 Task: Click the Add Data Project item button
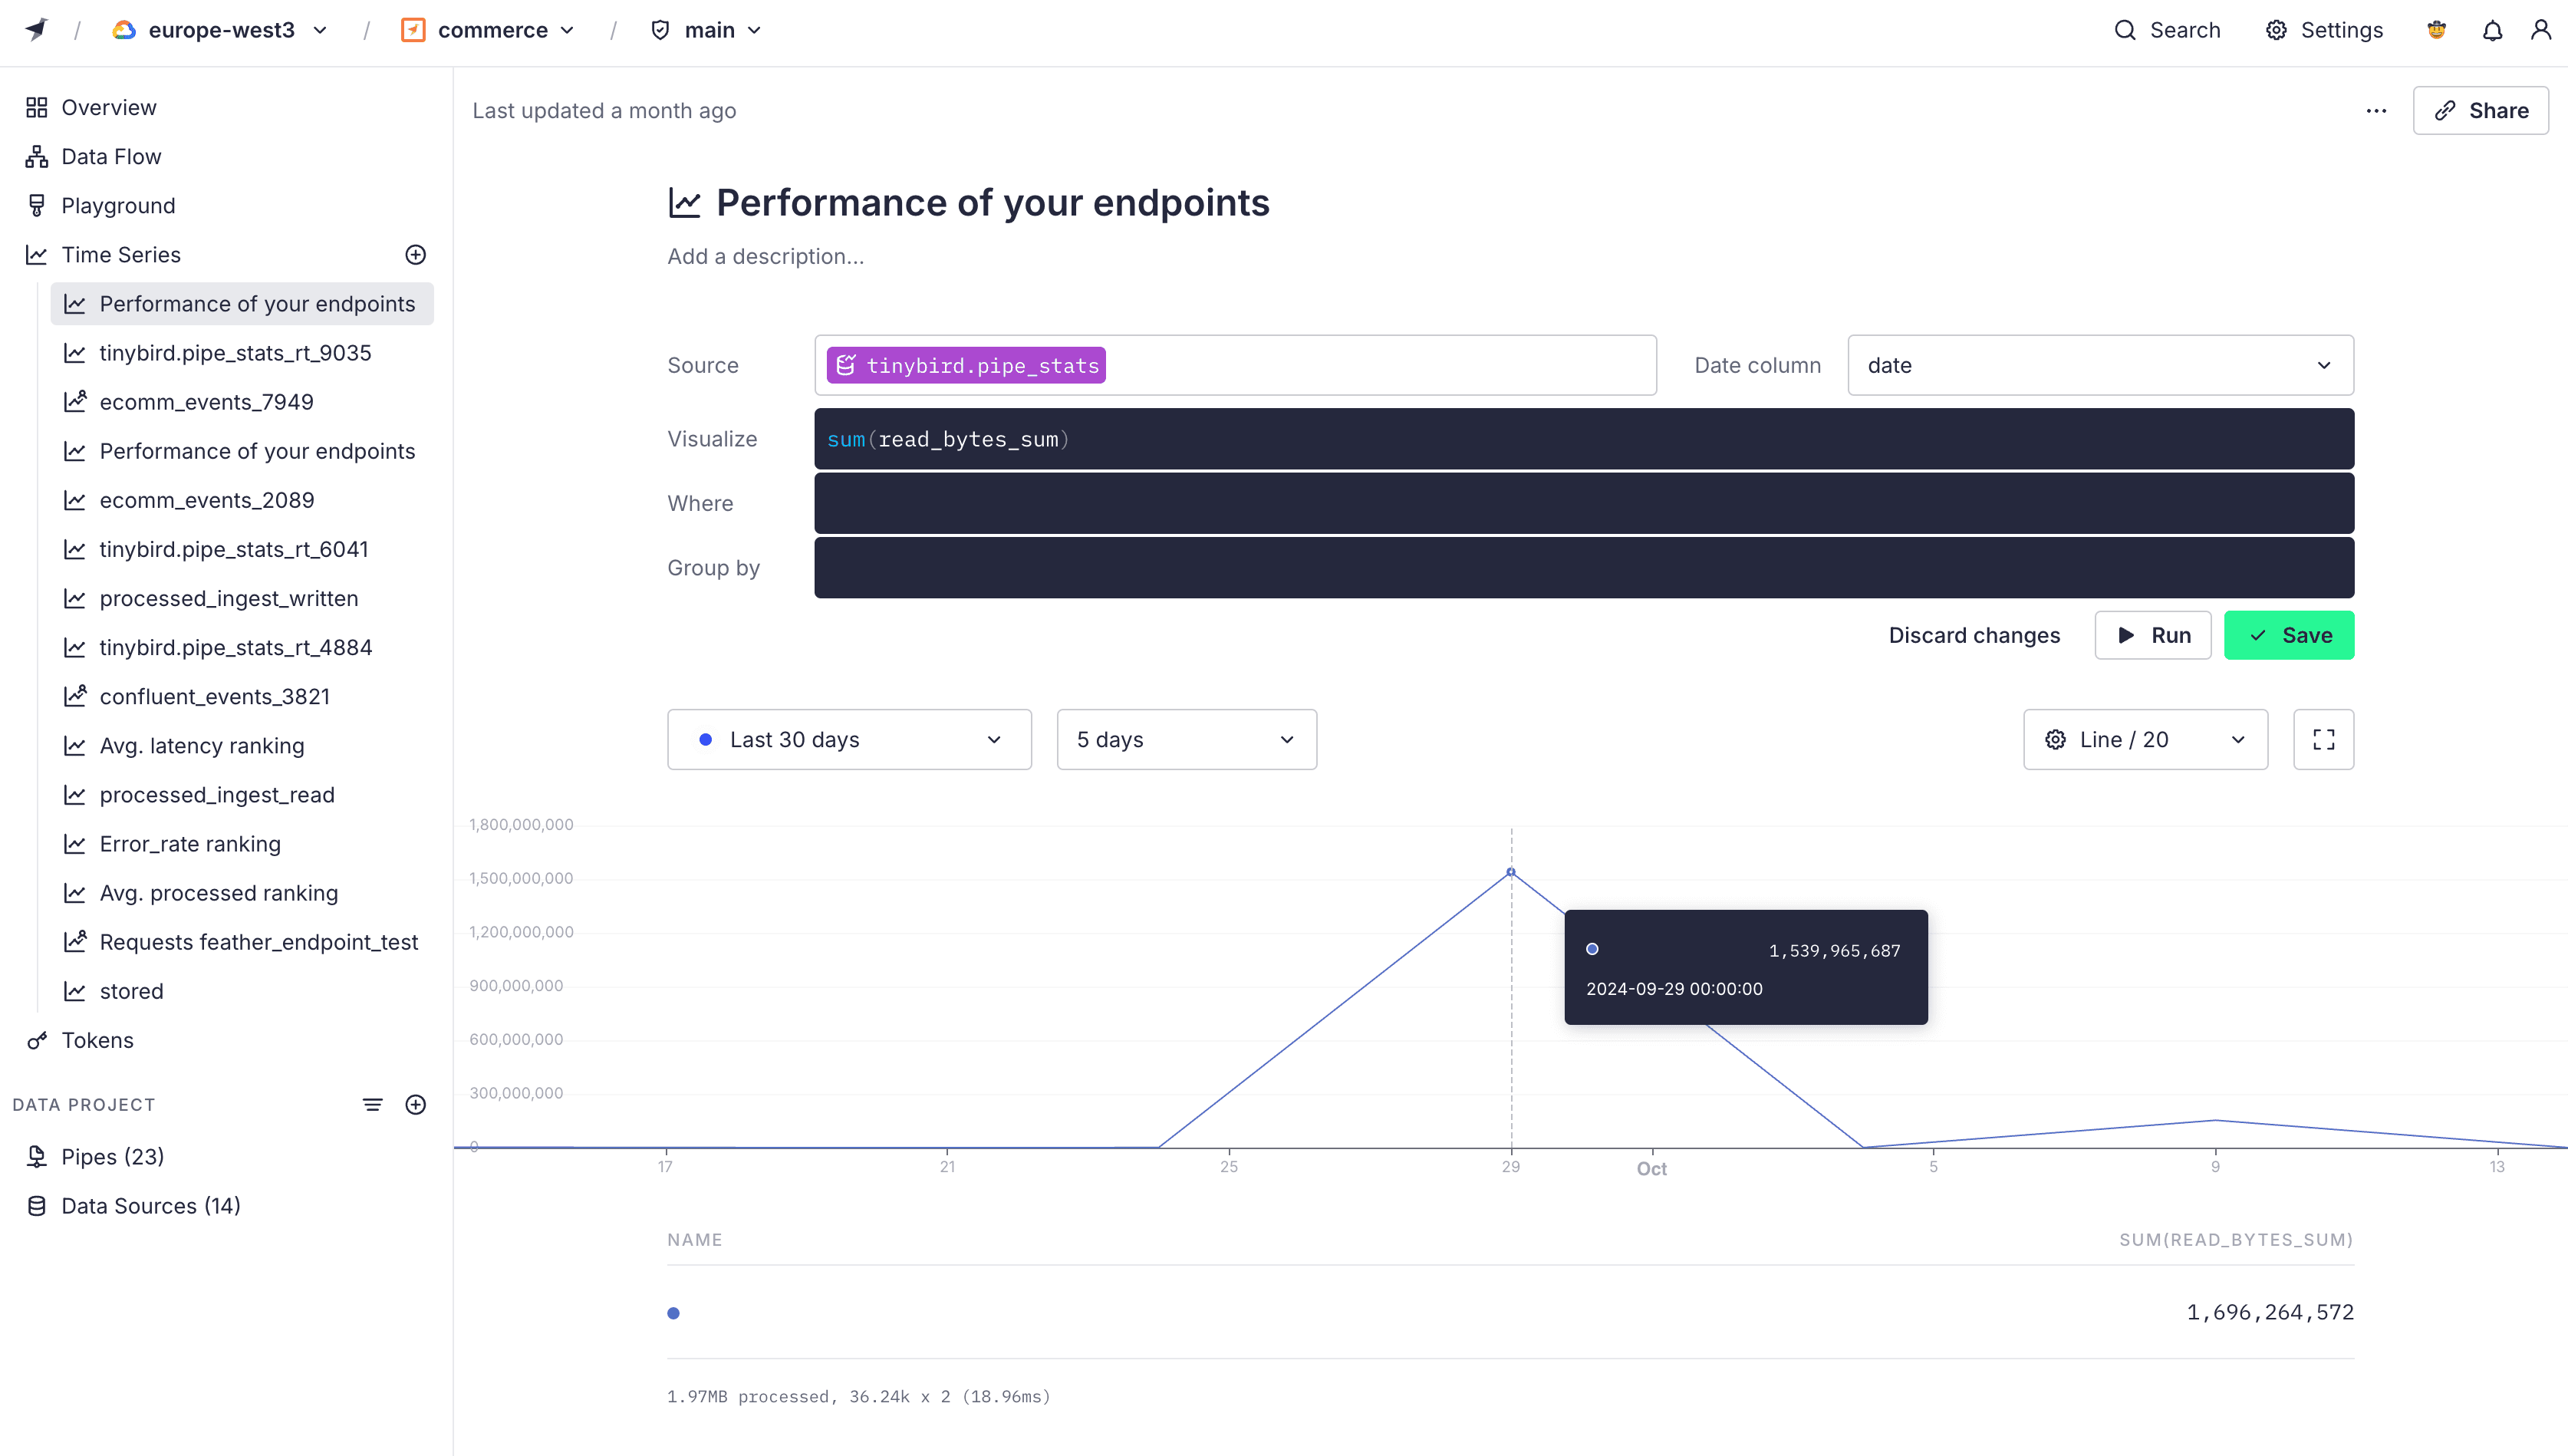pyautogui.click(x=416, y=1103)
